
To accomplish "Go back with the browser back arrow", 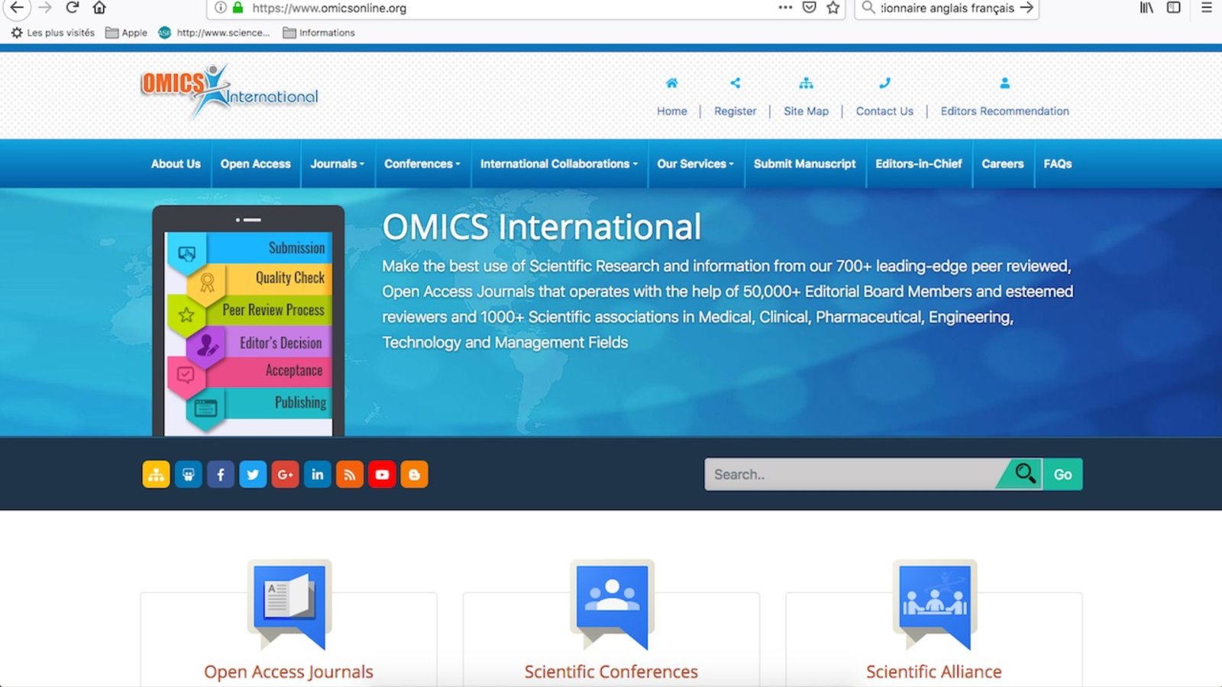I will click(17, 8).
